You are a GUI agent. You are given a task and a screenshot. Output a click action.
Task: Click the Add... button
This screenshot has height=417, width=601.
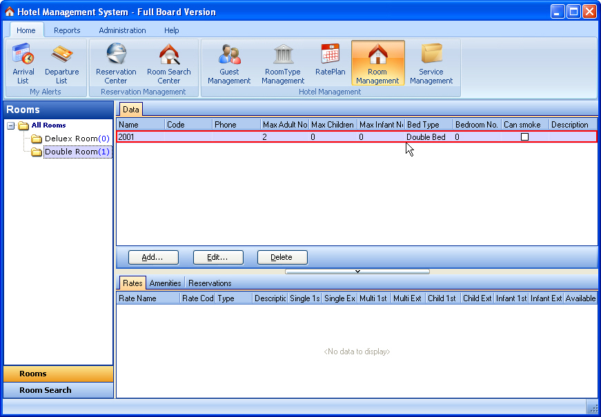click(153, 257)
